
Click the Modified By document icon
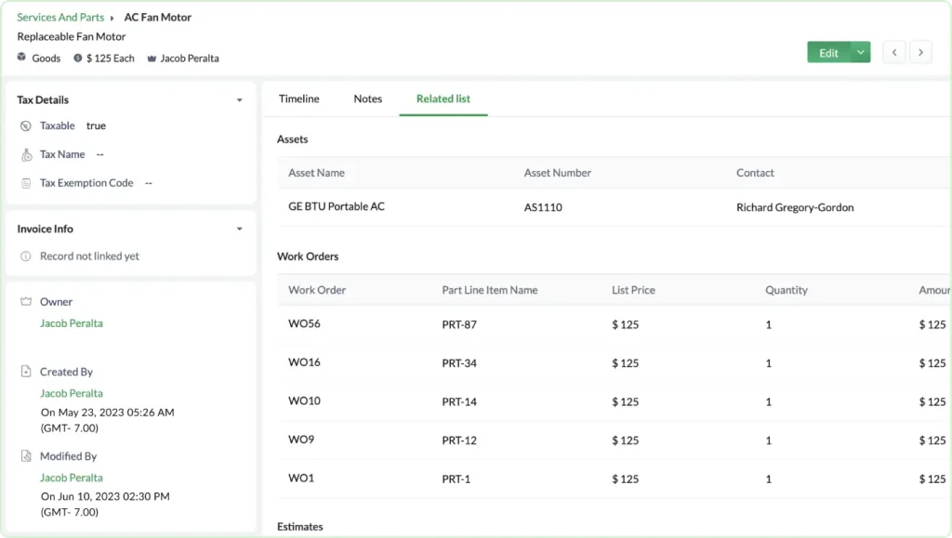pos(26,456)
